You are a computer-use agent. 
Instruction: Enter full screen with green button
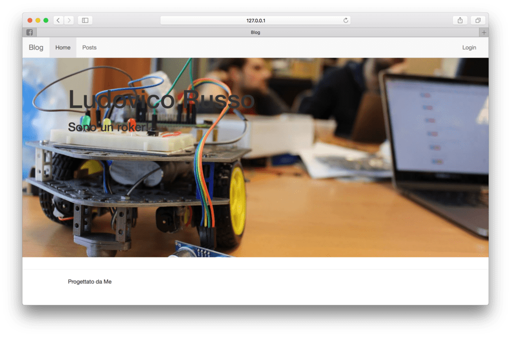[x=45, y=20]
